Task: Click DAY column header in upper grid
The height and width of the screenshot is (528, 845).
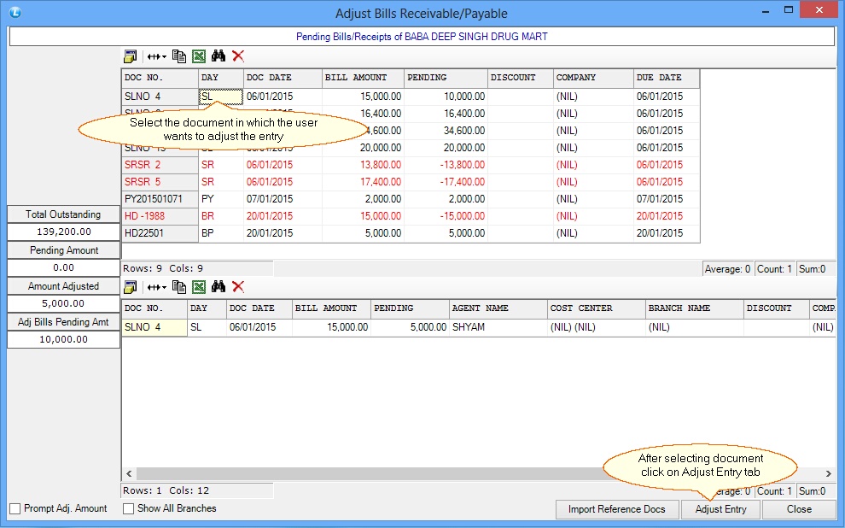Action: click(x=221, y=78)
